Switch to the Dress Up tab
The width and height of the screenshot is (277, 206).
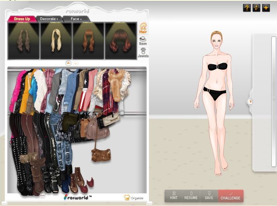click(22, 18)
